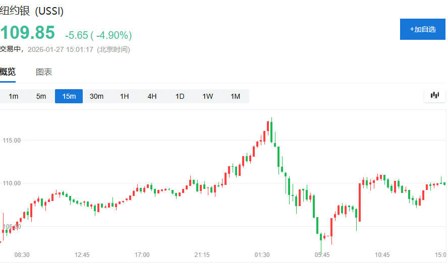Click the 109.85 current price
448x264 pixels.
[27, 33]
